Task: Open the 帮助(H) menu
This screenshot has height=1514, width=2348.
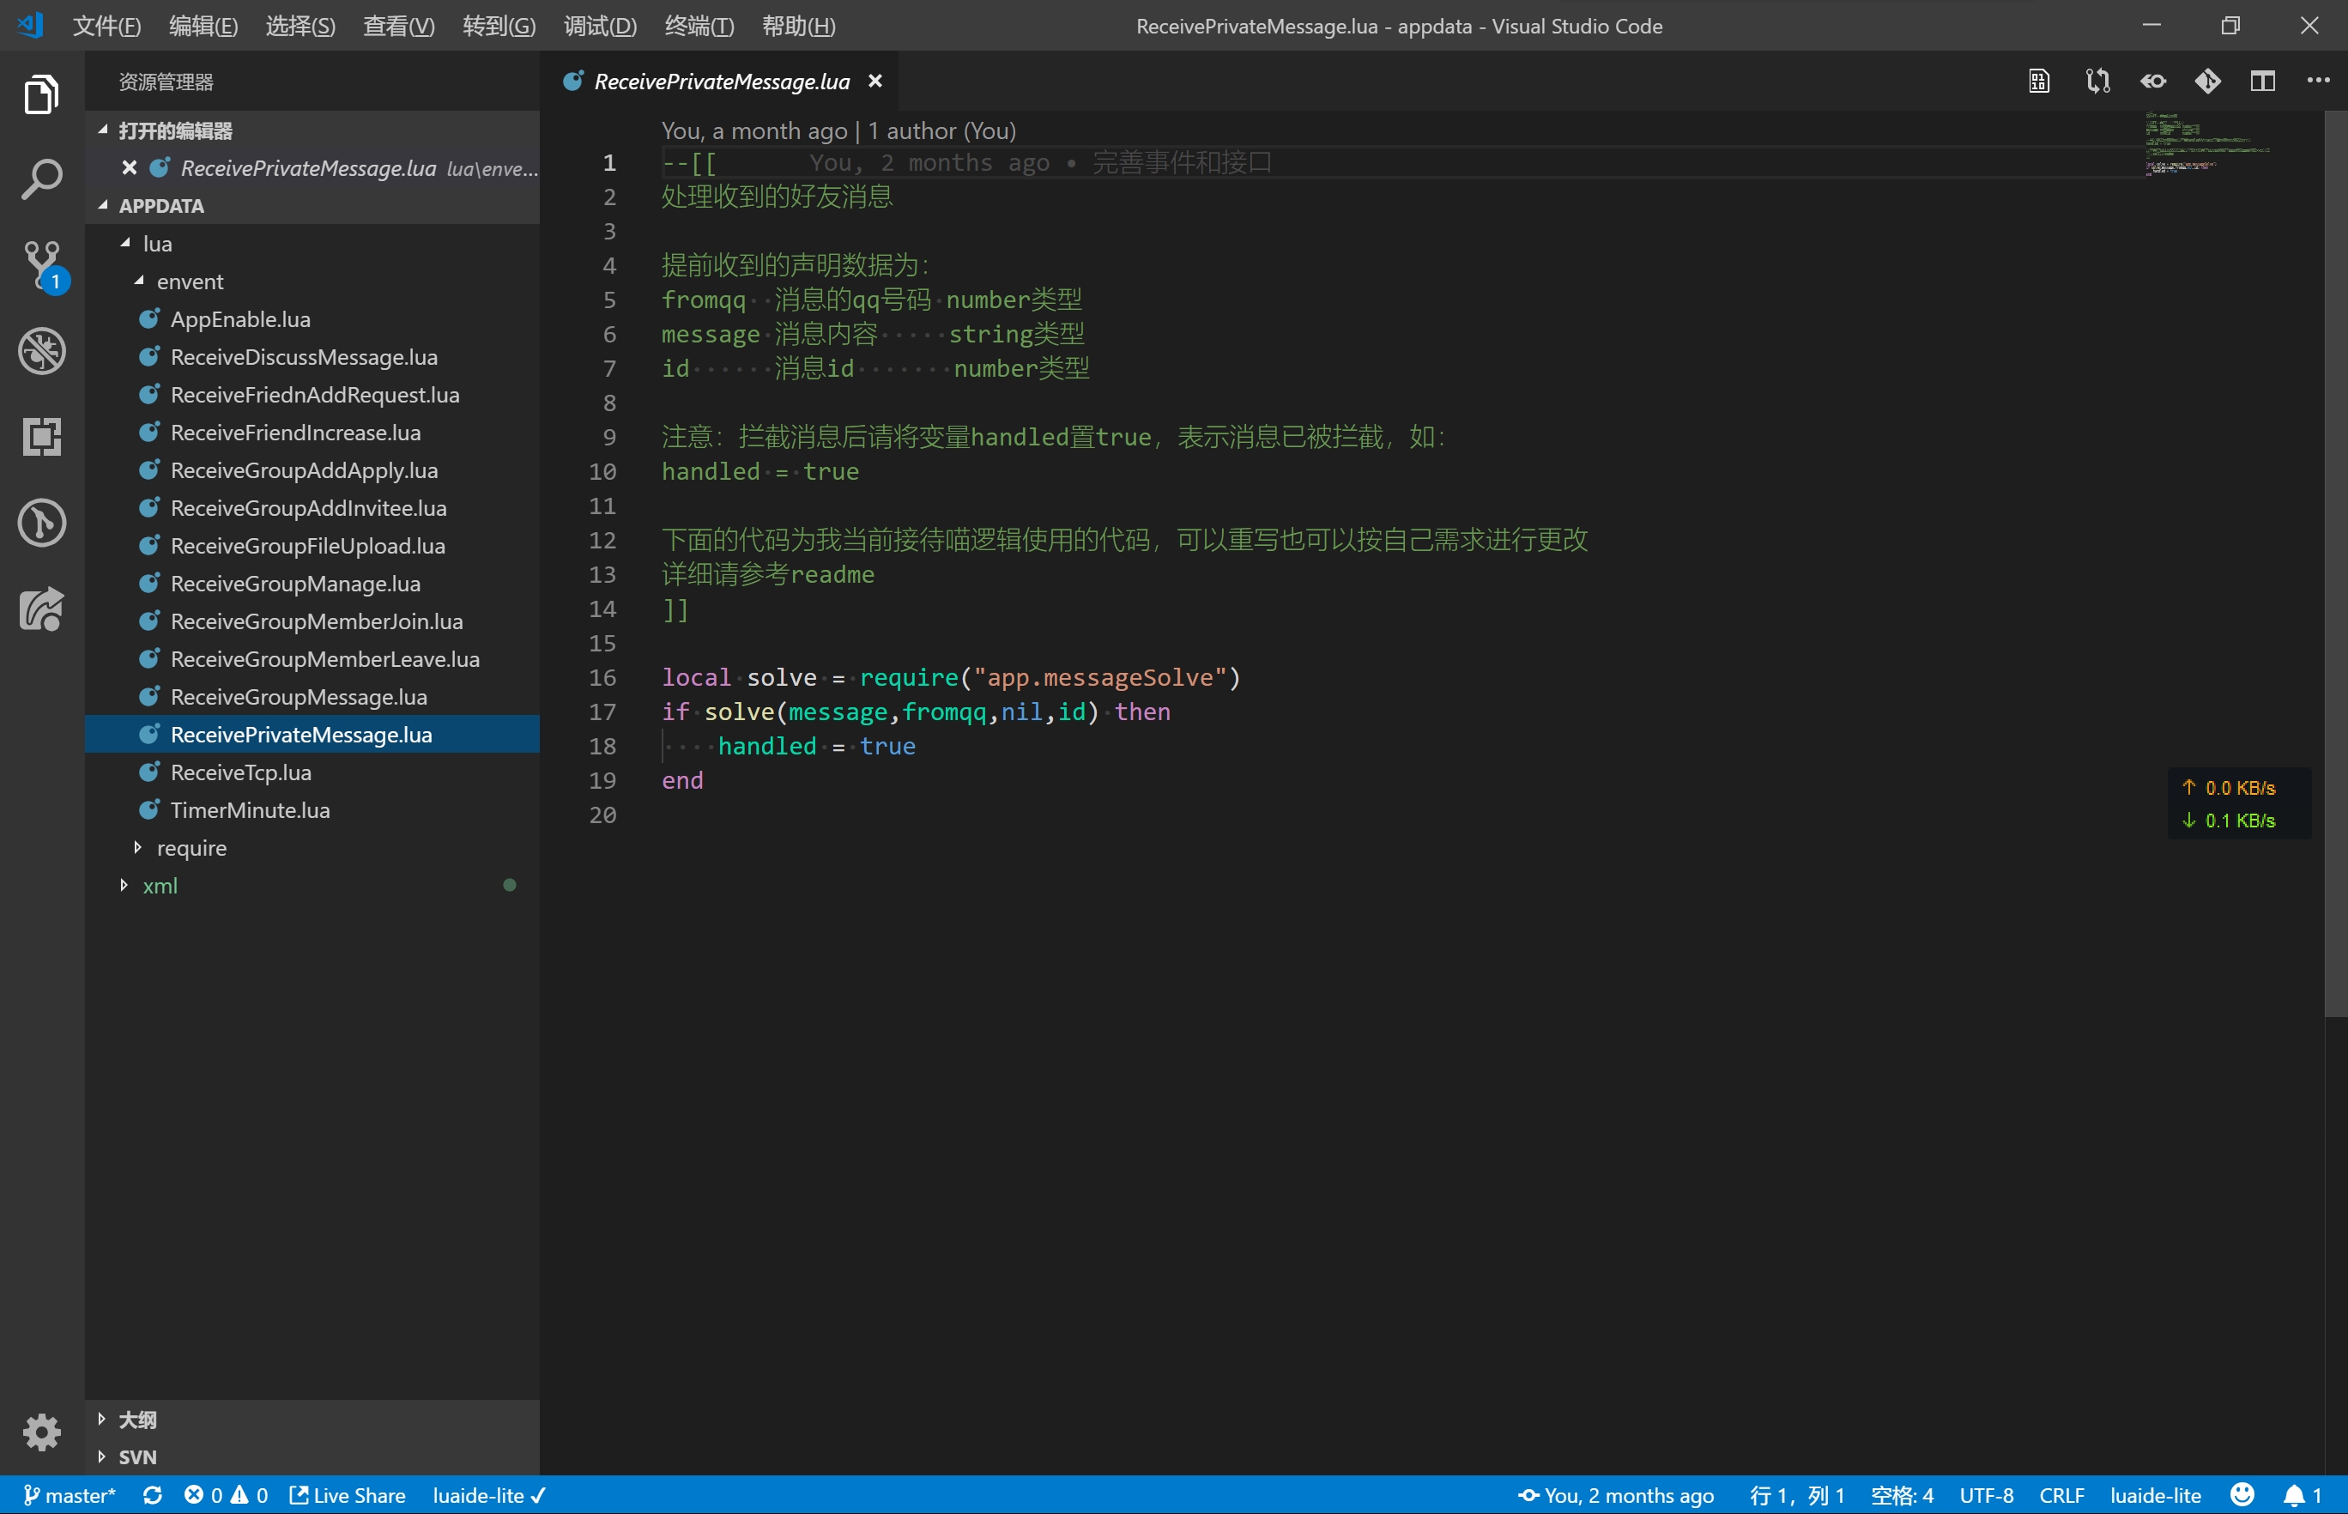Action: click(798, 26)
